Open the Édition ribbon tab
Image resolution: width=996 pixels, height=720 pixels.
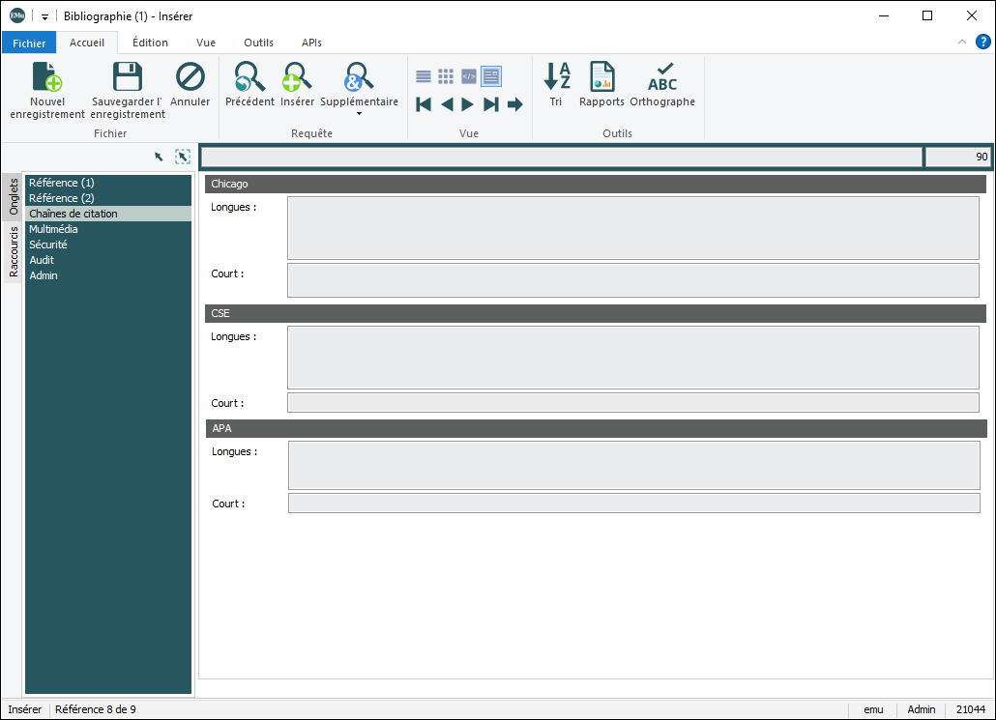150,43
